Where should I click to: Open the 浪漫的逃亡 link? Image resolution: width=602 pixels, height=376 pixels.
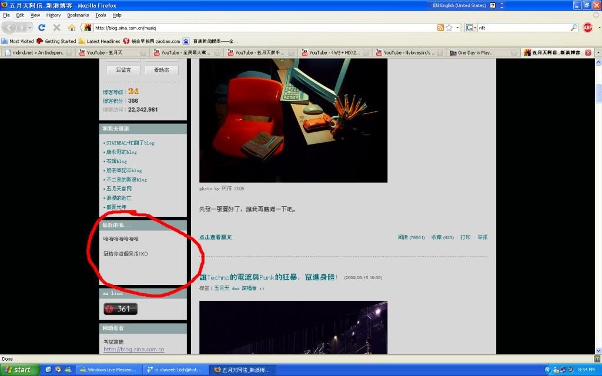(119, 198)
